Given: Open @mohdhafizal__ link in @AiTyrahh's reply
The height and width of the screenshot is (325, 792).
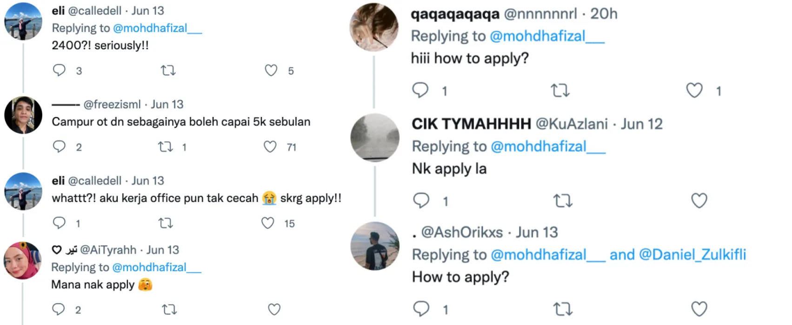Looking at the screenshot, I should (157, 267).
